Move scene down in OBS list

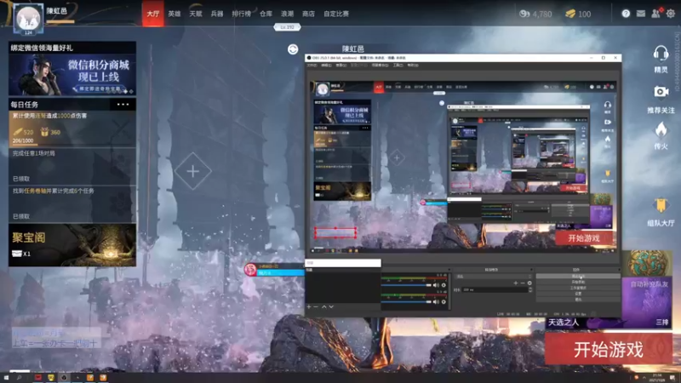point(331,307)
